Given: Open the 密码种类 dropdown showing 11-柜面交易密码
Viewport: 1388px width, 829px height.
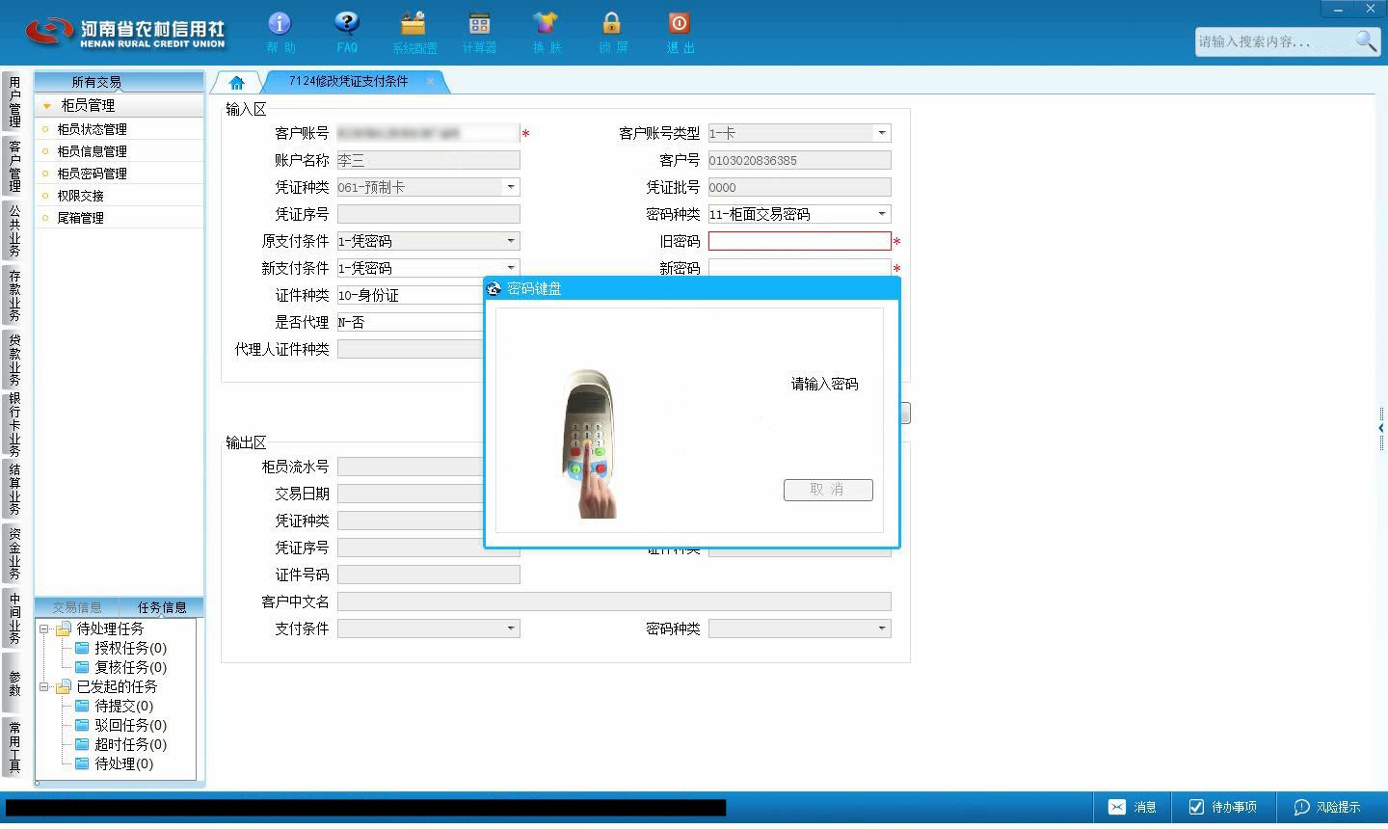Looking at the screenshot, I should 881,214.
